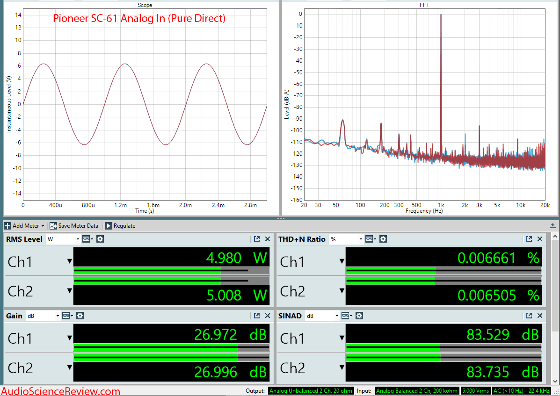Image resolution: width=560 pixels, height=396 pixels.
Task: Click AC (<10 Hz) - 22.4 kHz filter field
Action: [522, 391]
